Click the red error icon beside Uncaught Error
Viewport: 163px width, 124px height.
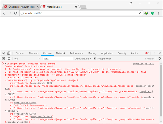click(3, 63)
